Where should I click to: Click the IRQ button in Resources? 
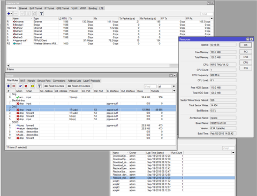(246, 68)
